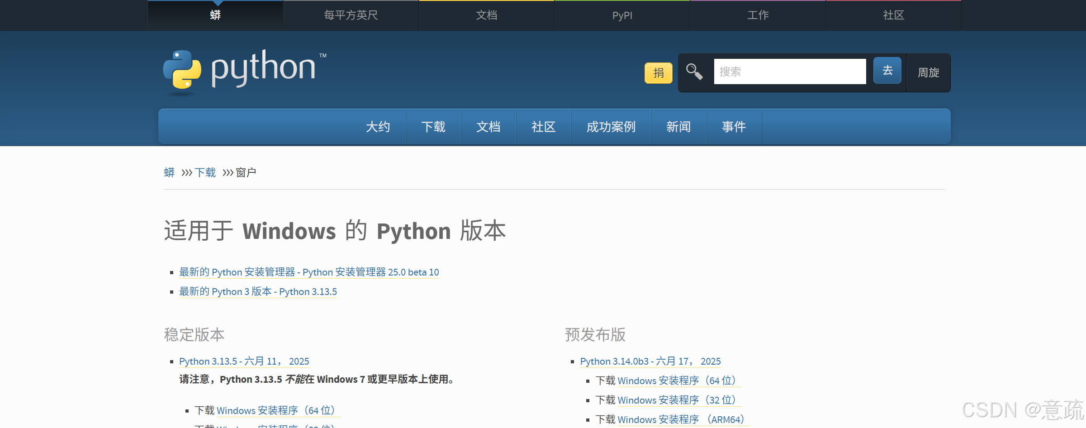Open the 事件 main navigation menu
The width and height of the screenshot is (1086, 428).
click(734, 127)
